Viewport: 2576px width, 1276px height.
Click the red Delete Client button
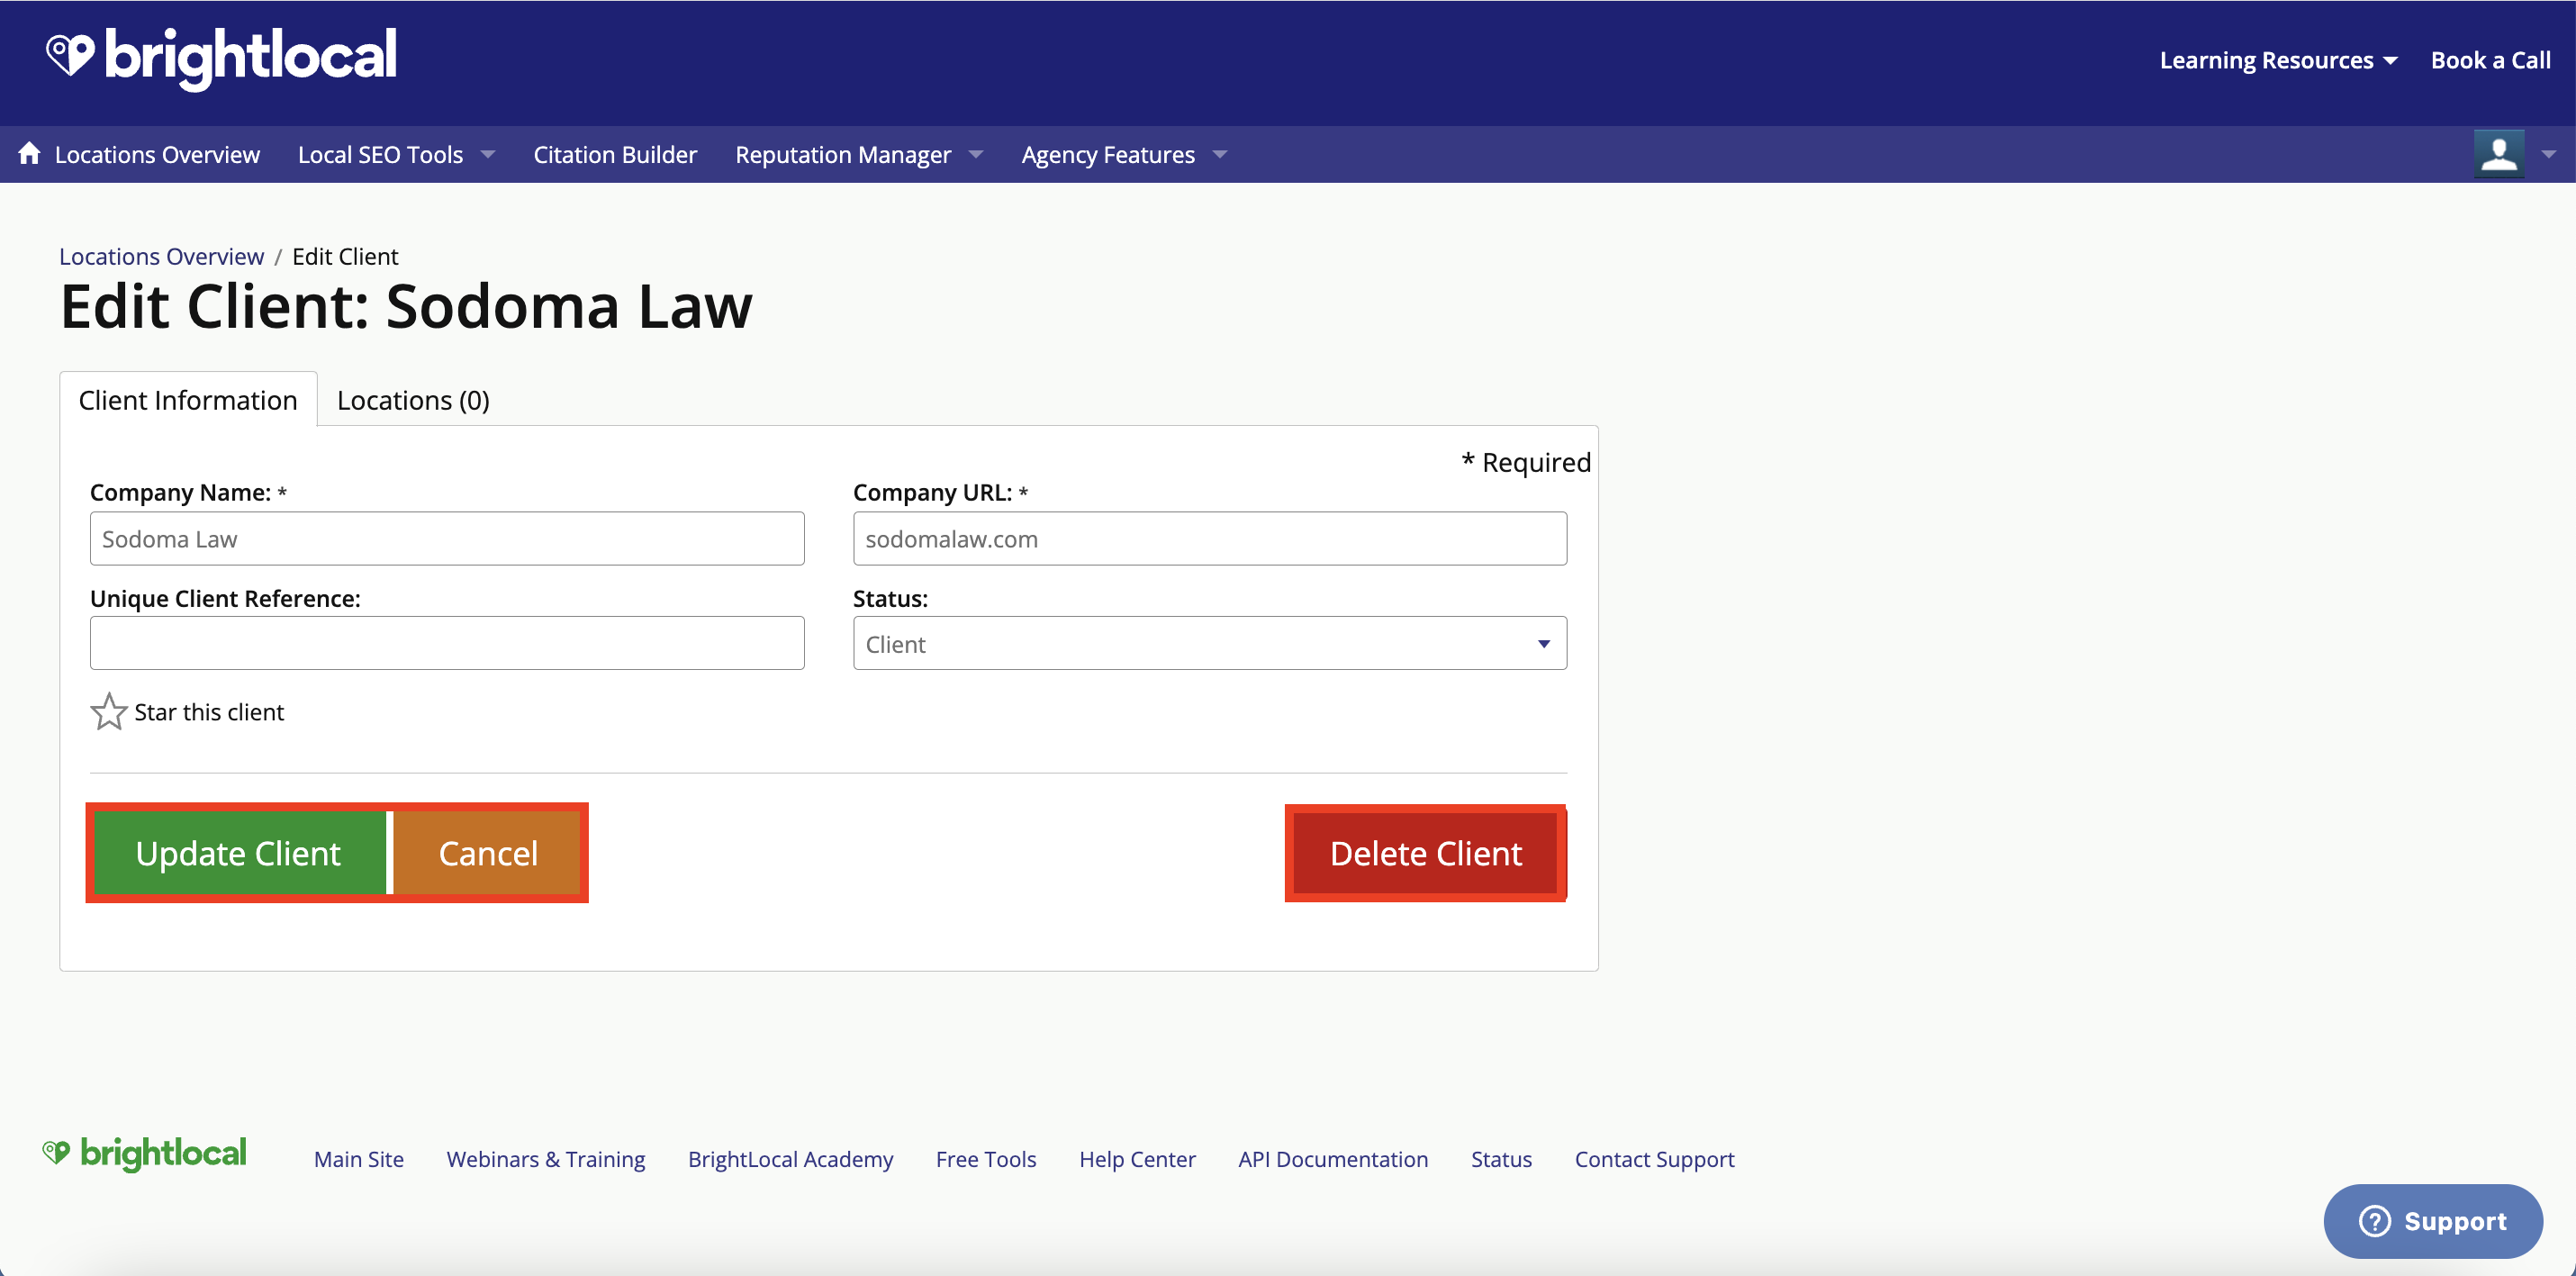coord(1425,853)
